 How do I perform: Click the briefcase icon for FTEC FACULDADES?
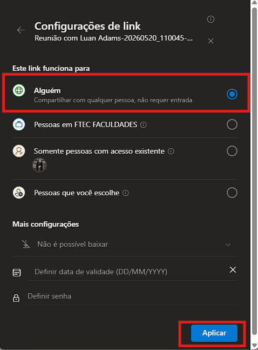pyautogui.click(x=19, y=124)
